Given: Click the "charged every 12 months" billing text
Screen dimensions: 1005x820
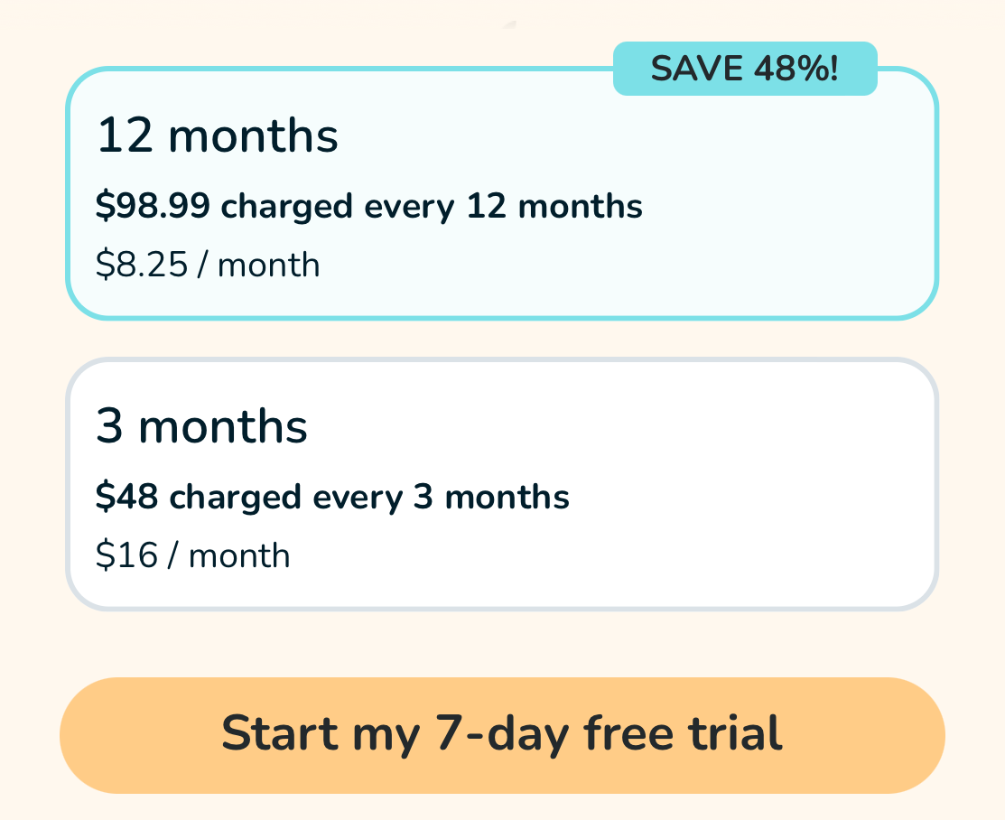Looking at the screenshot, I should click(x=432, y=207).
